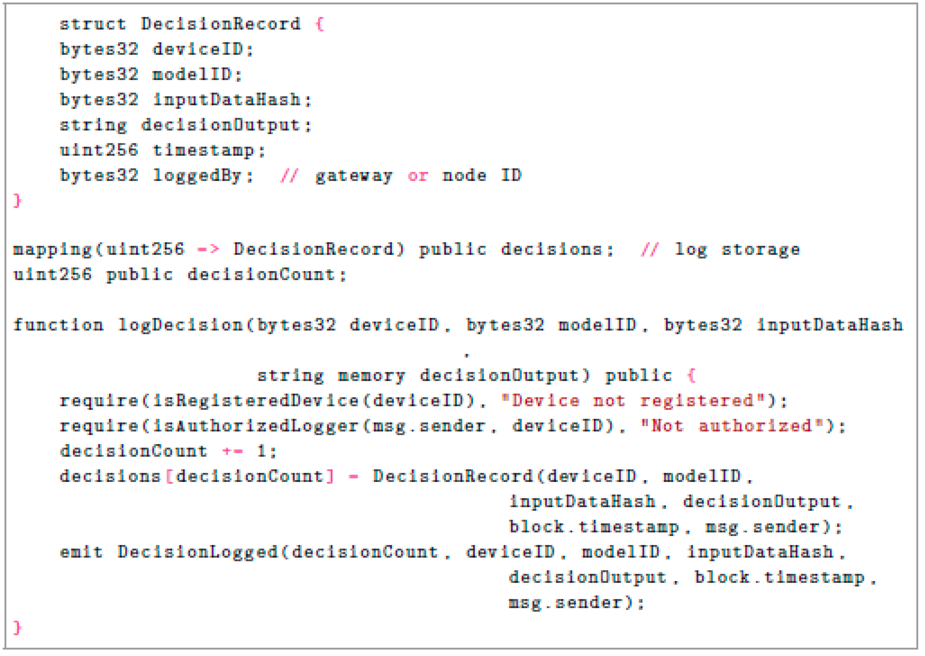Click the 'gateway or node ID' comment
This screenshot has height=656, width=925.
[418, 176]
